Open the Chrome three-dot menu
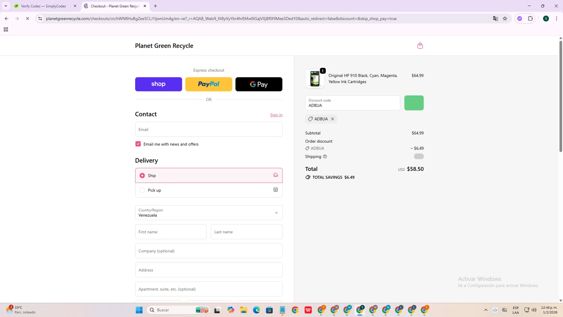563x317 pixels. click(557, 18)
